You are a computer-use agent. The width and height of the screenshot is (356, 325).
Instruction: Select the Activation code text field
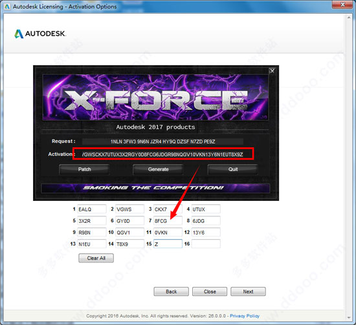163,154
